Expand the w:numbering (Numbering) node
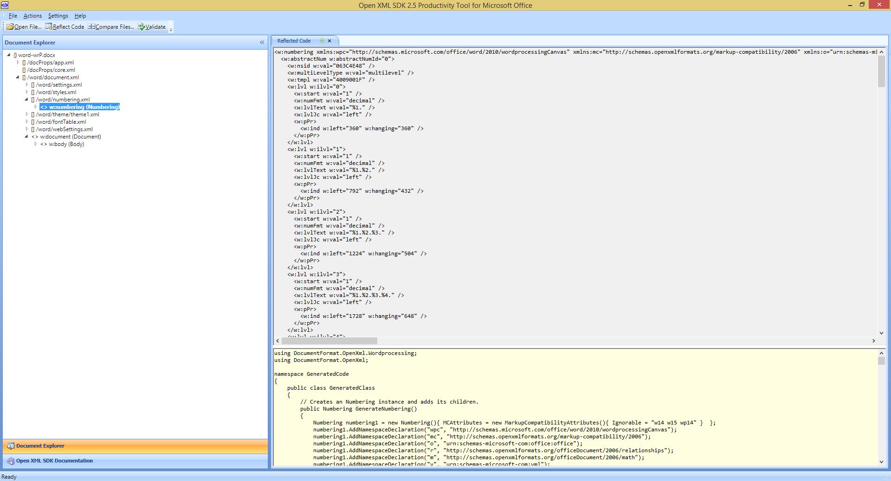Screen dimensions: 891x481 click(x=36, y=107)
